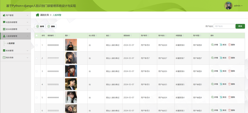Click trash icon for row 7777777777
The width and height of the screenshot is (248, 113).
click(229, 58)
